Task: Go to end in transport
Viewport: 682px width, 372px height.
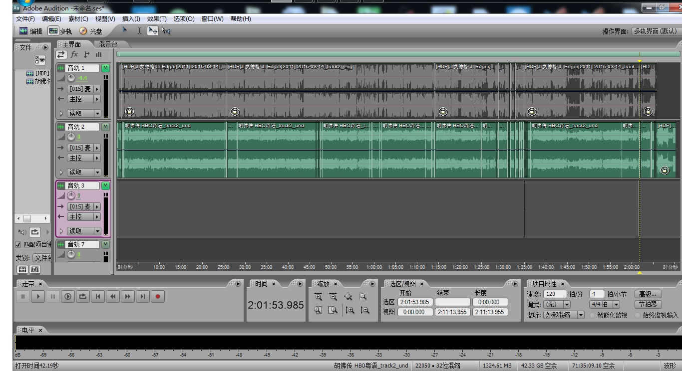Action: (143, 296)
